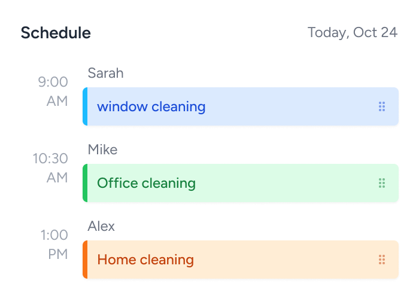Select the window cleaning text label

pyautogui.click(x=151, y=106)
